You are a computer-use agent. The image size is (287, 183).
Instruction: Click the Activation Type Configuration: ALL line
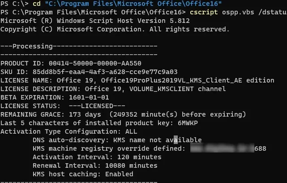(x=69, y=131)
